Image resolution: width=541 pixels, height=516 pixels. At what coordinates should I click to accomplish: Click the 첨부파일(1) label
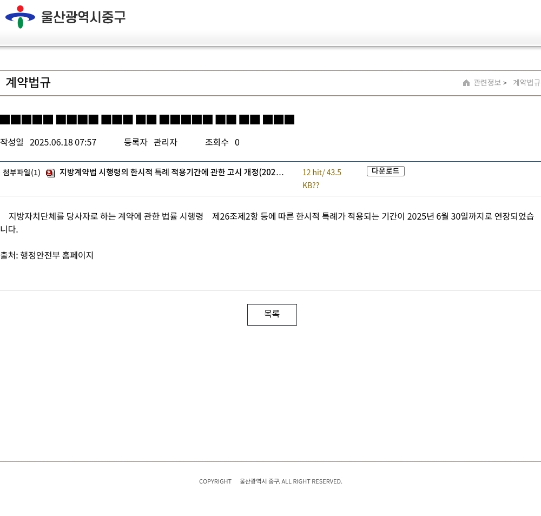(22, 173)
